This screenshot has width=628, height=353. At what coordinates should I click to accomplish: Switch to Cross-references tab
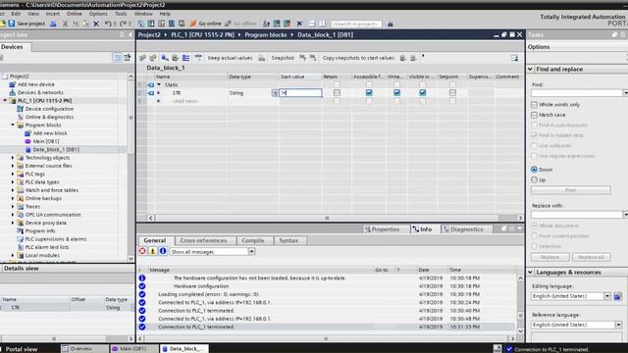[203, 240]
